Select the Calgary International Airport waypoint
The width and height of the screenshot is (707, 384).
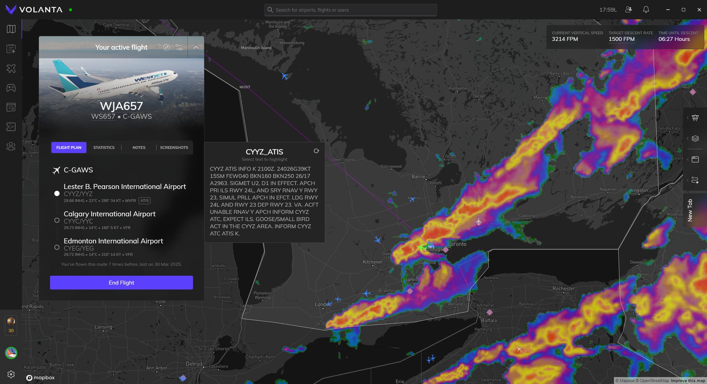tap(109, 214)
